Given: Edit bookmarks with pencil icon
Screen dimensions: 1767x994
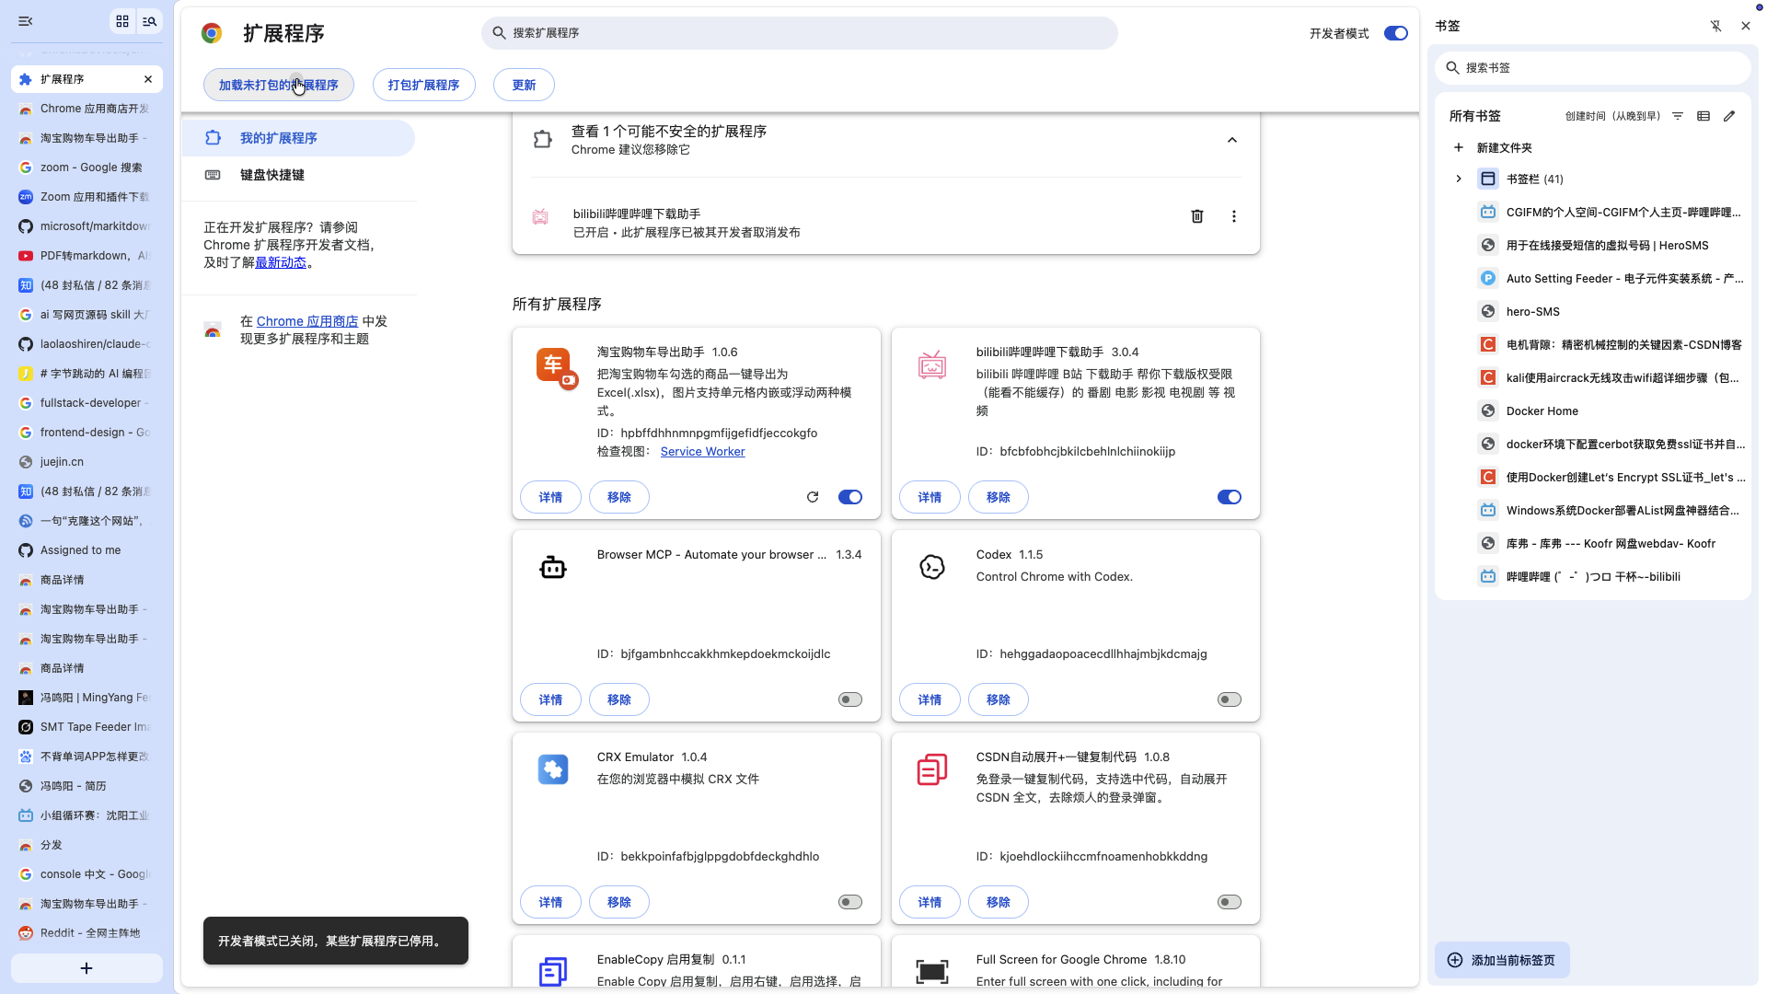Looking at the screenshot, I should (1729, 116).
